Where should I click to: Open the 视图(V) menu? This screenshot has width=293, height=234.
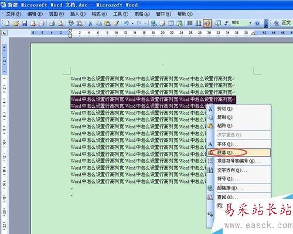pos(56,14)
